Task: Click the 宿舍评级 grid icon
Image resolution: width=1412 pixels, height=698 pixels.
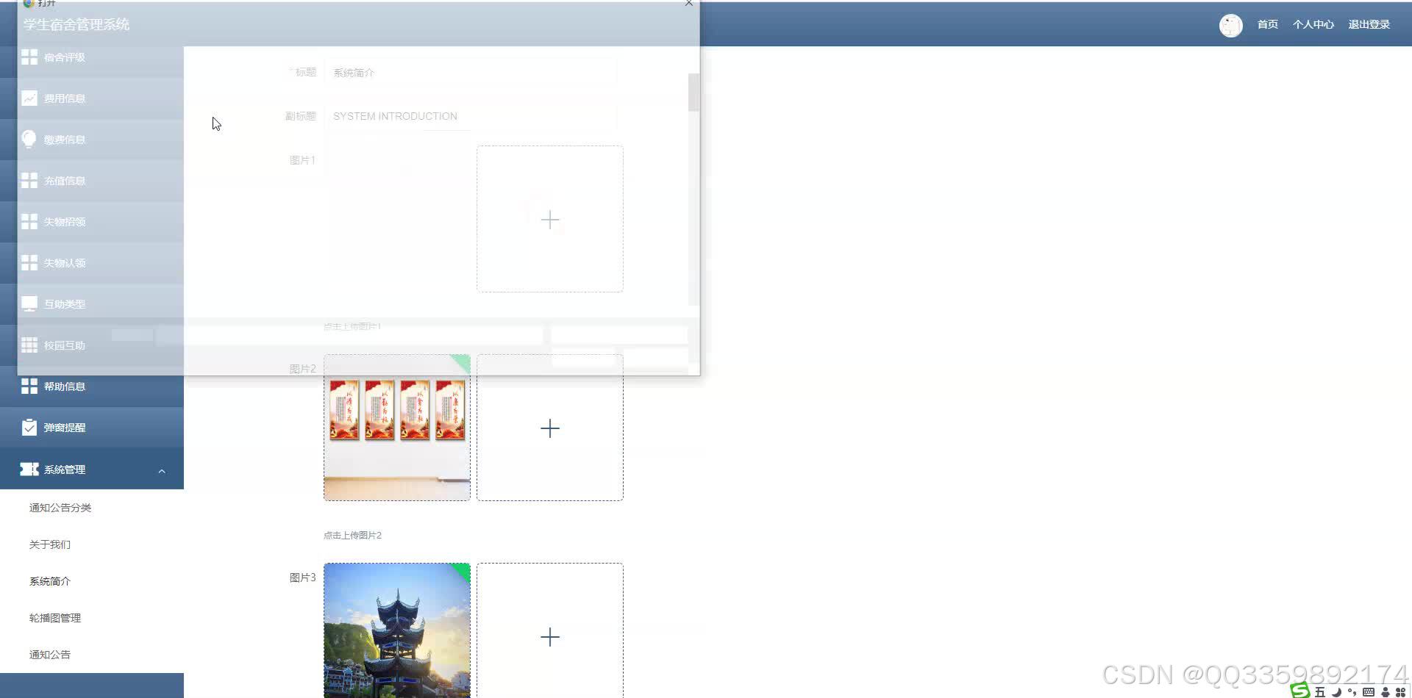Action: 29,57
